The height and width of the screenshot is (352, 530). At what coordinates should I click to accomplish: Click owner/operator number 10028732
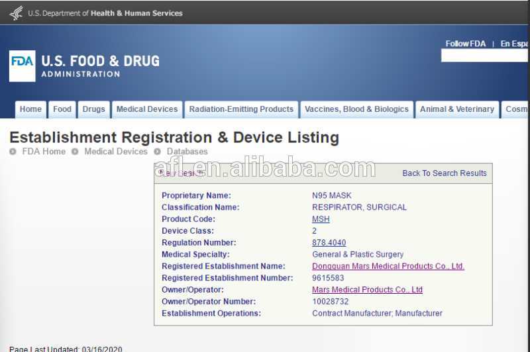pos(330,302)
